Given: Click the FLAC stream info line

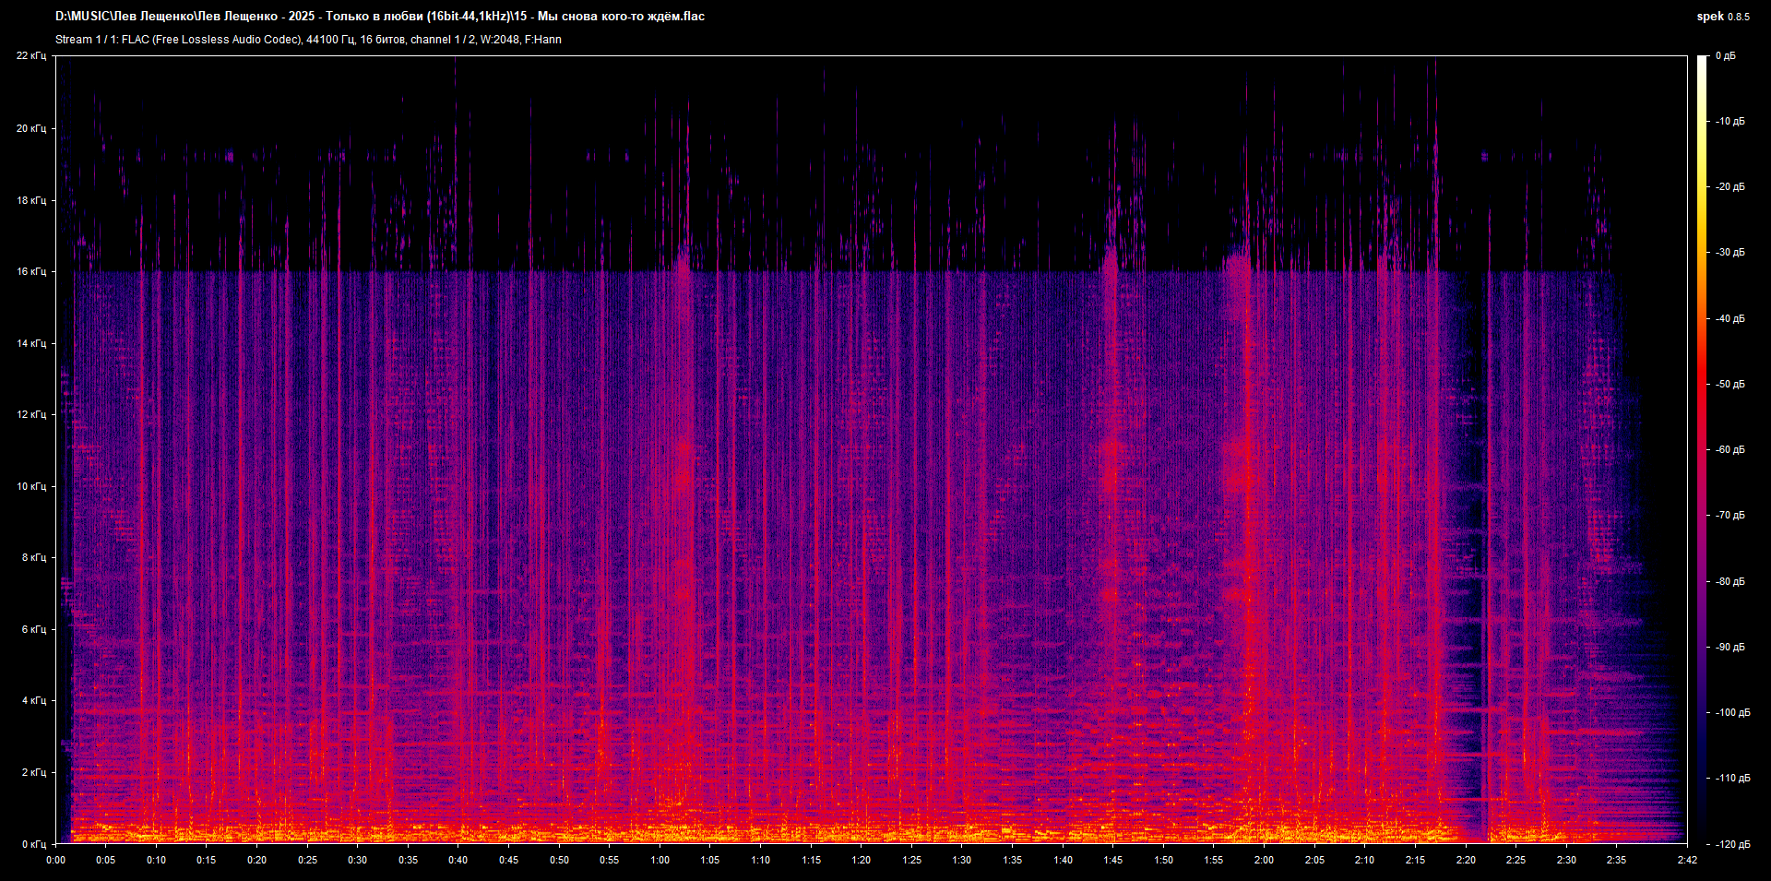Looking at the screenshot, I should point(308,40).
